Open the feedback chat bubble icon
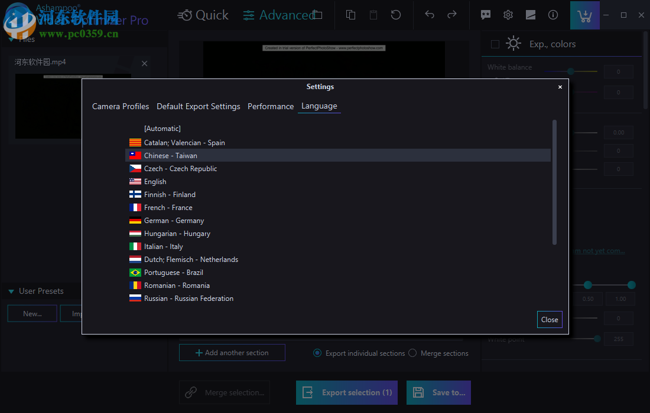The height and width of the screenshot is (413, 650). coord(485,15)
